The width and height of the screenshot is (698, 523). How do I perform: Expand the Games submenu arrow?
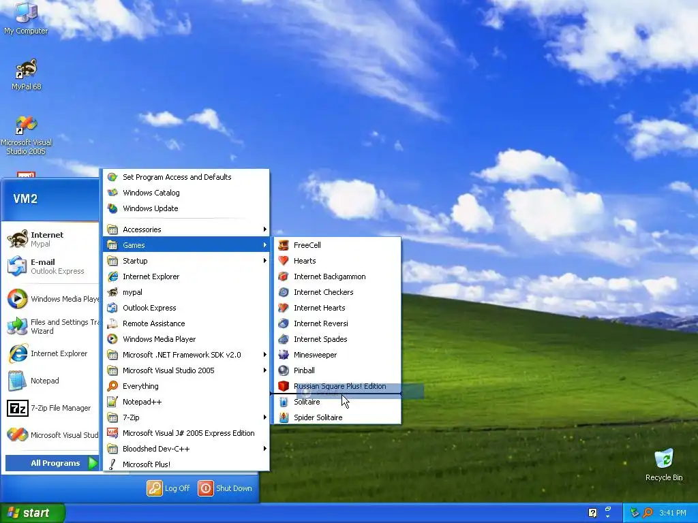point(264,245)
